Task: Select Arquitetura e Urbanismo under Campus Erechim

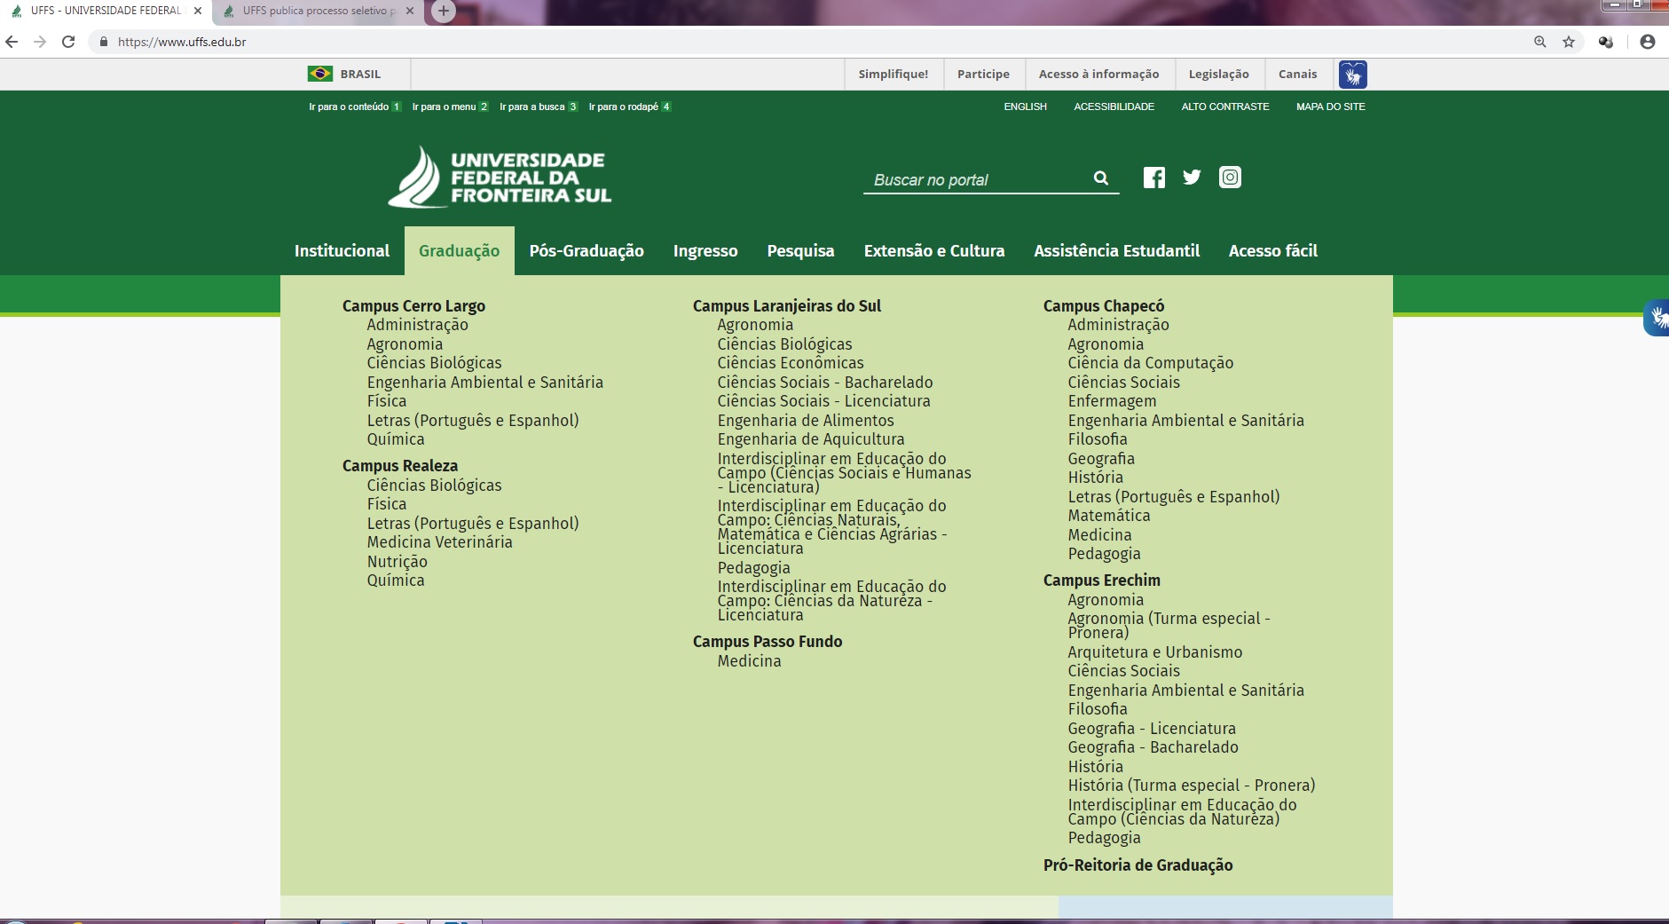Action: tap(1155, 652)
